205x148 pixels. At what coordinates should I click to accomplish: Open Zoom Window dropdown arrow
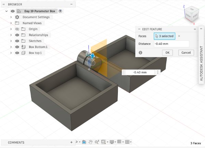[x=108, y=142]
